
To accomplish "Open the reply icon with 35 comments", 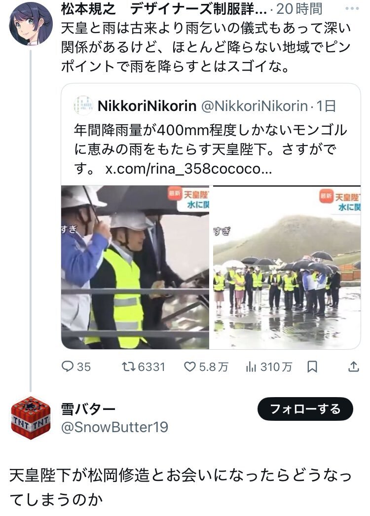I will click(x=68, y=367).
